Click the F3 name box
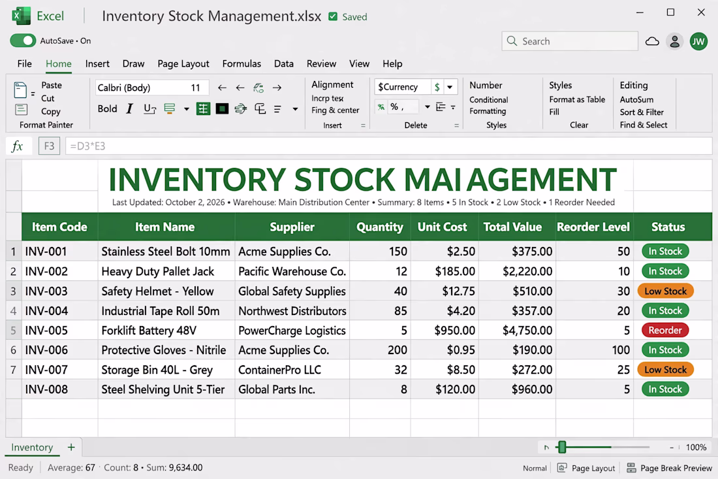718x479 pixels. point(49,146)
